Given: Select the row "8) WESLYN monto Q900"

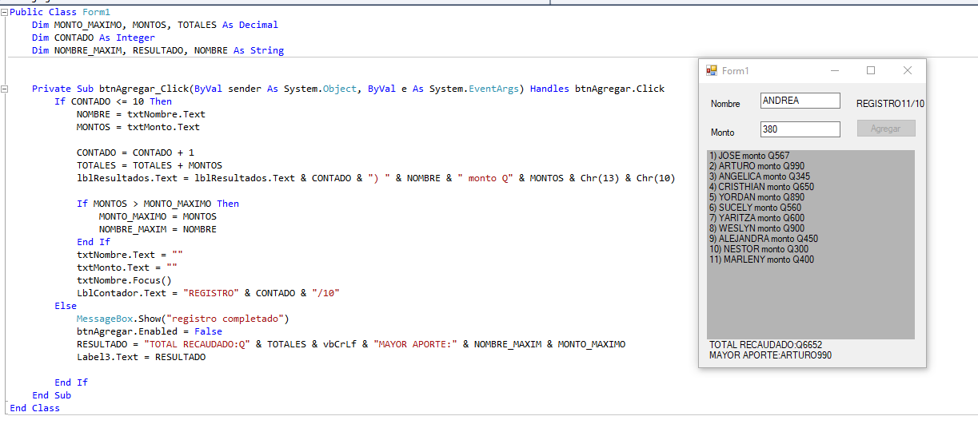Looking at the screenshot, I should (x=756, y=228).
